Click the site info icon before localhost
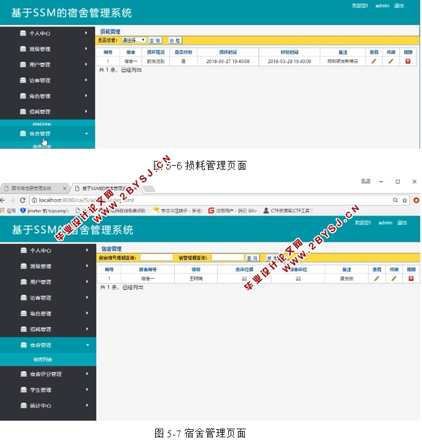This screenshot has height=444, width=422. tap(34, 200)
